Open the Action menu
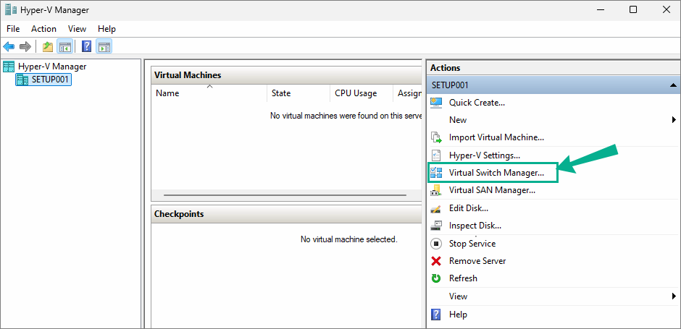This screenshot has height=329, width=681. [x=43, y=29]
